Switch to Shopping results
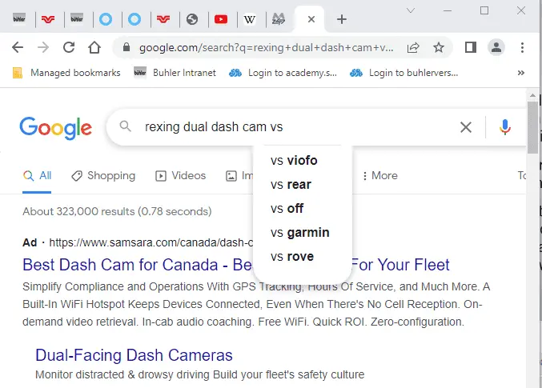Image resolution: width=542 pixels, height=388 pixels. click(103, 176)
